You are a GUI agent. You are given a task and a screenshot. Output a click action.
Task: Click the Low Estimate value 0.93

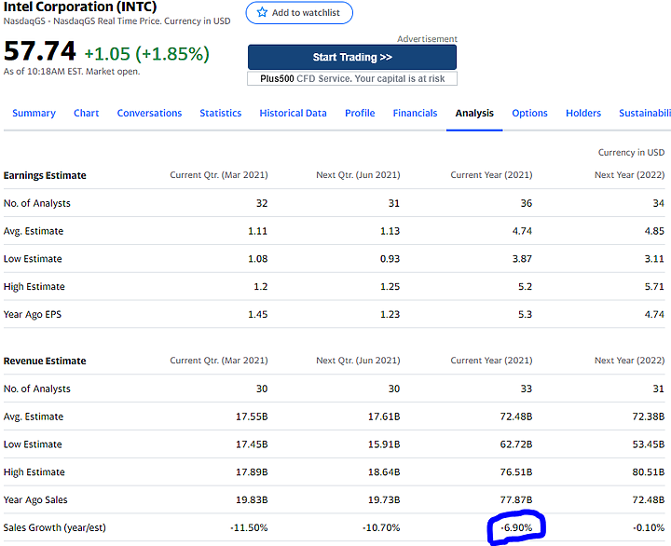(390, 259)
